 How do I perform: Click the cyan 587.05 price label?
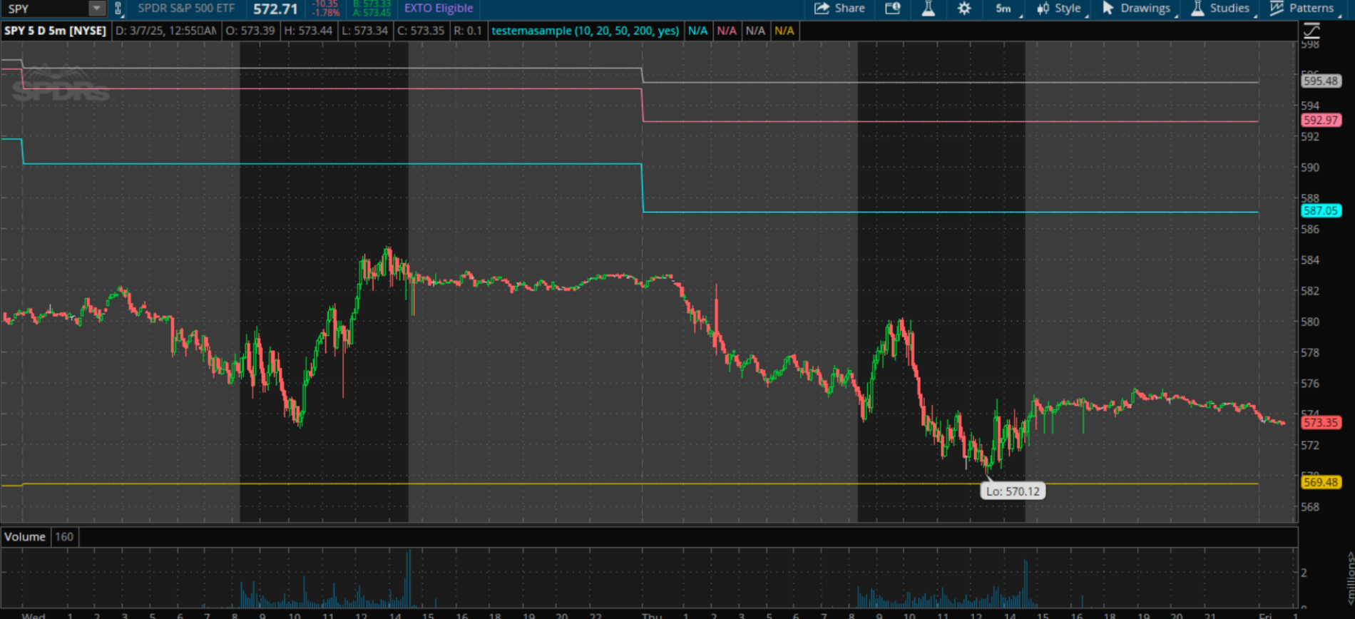[x=1320, y=211]
